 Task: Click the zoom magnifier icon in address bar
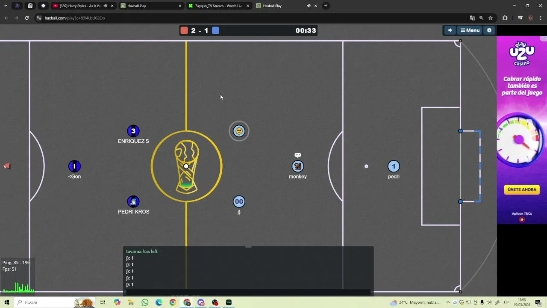pos(481,18)
